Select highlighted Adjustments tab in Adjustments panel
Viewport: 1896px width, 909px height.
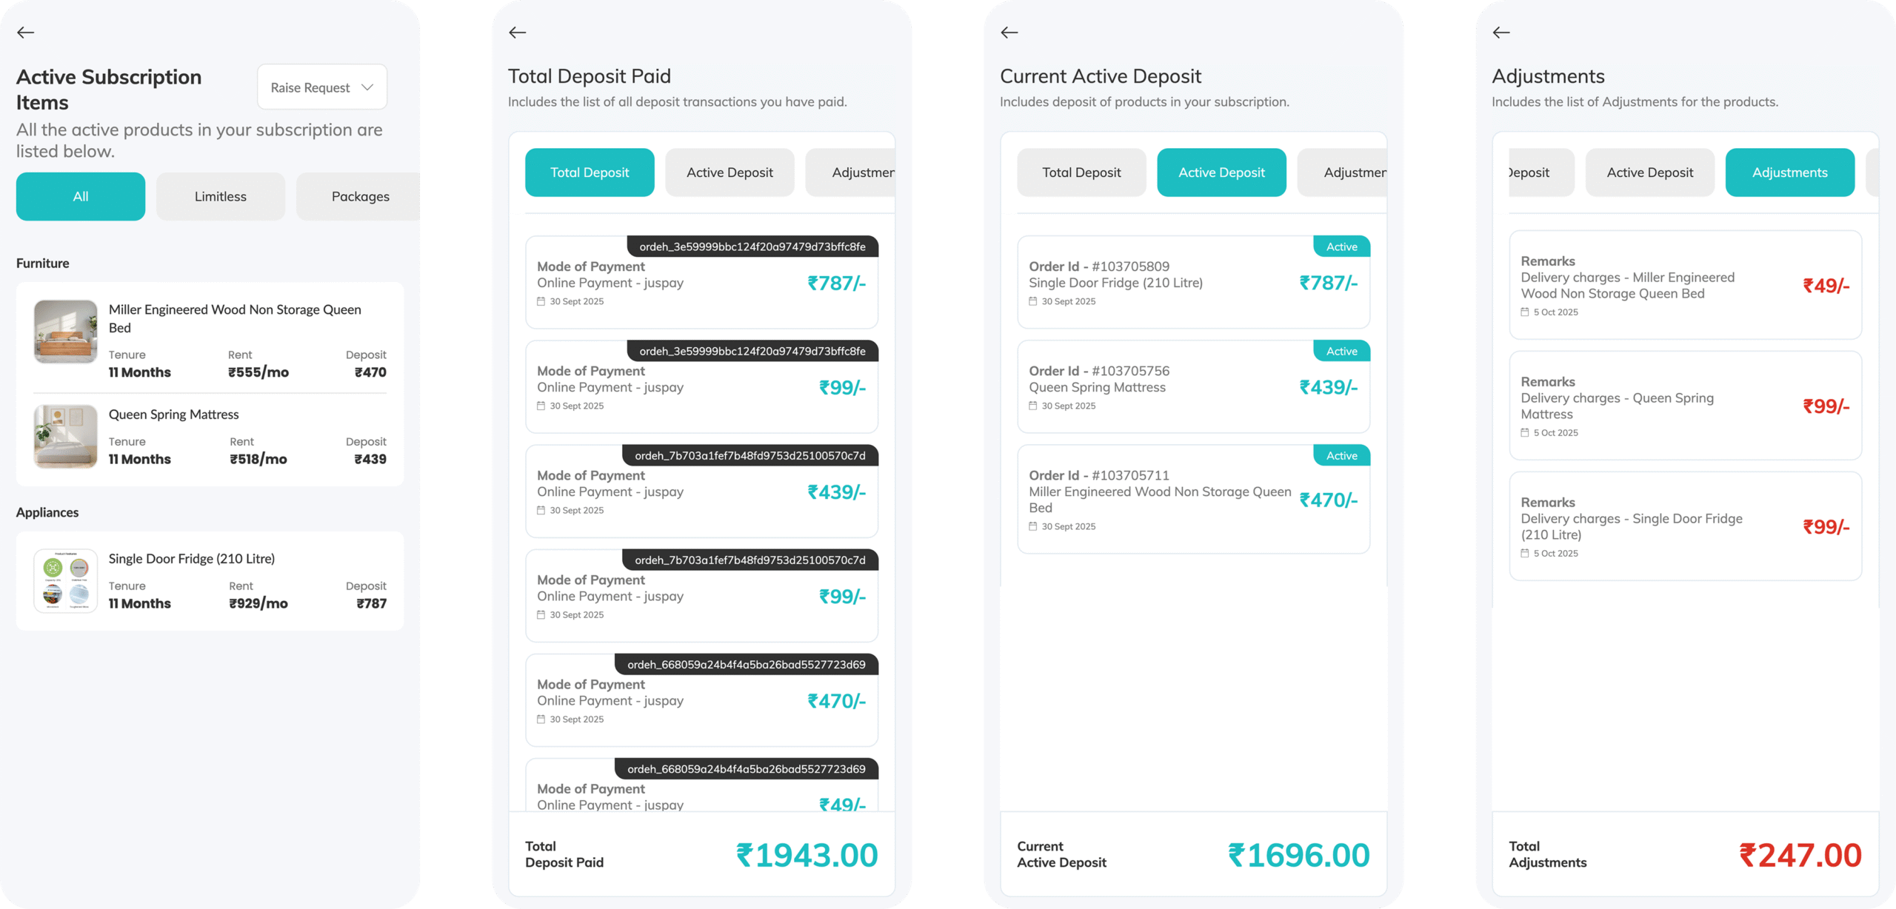pyautogui.click(x=1789, y=173)
